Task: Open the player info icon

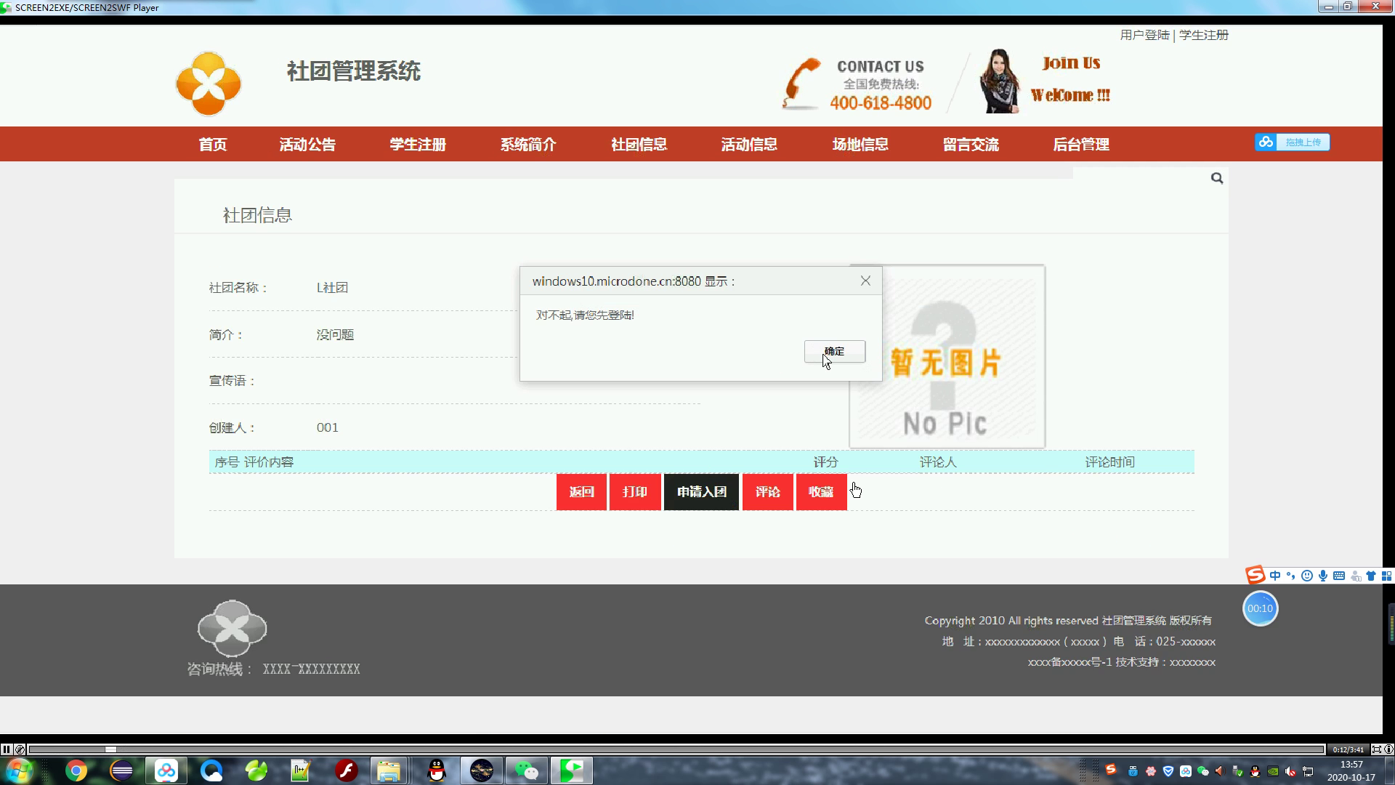Action: click(x=1388, y=749)
